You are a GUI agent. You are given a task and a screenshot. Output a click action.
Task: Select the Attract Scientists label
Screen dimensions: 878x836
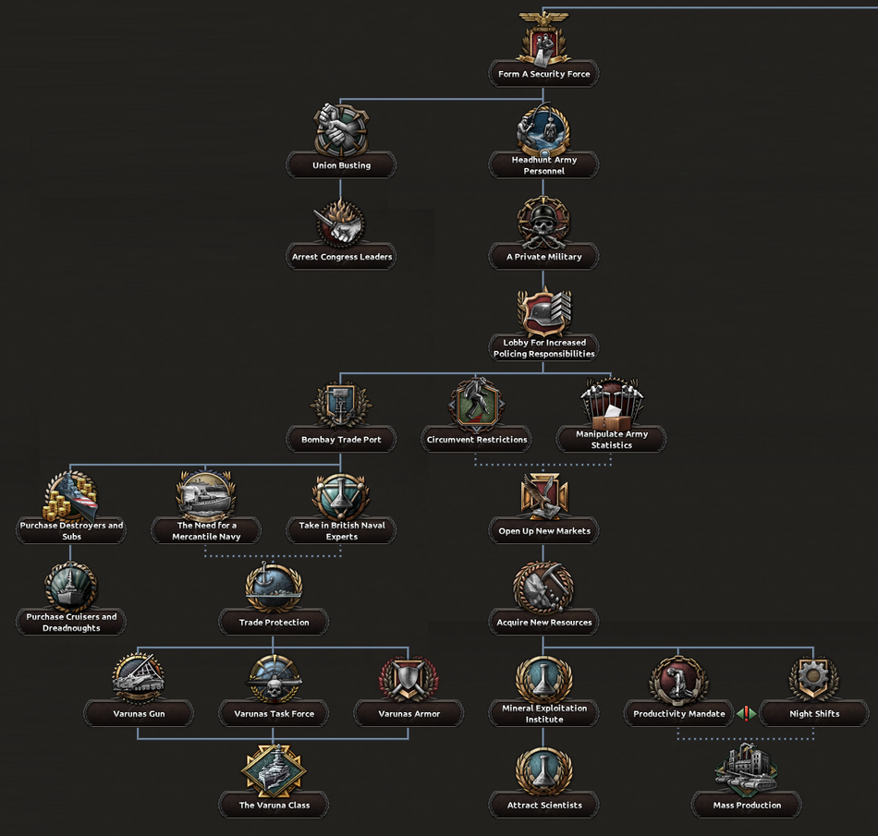543,806
